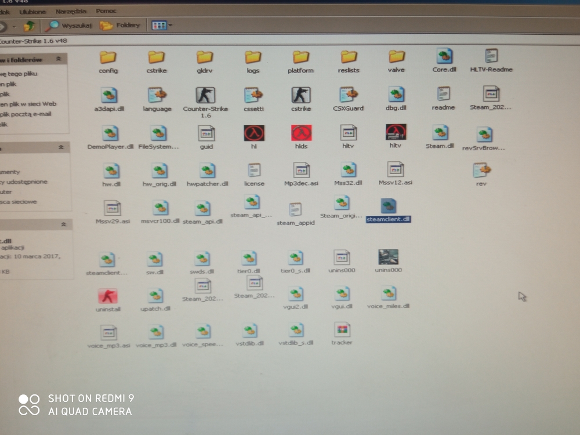The height and width of the screenshot is (435, 580).
Task: Select the red hlds server icon
Action: click(x=301, y=133)
